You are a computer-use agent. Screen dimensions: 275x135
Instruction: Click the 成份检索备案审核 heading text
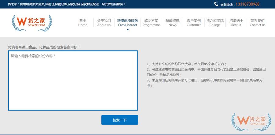44,47
